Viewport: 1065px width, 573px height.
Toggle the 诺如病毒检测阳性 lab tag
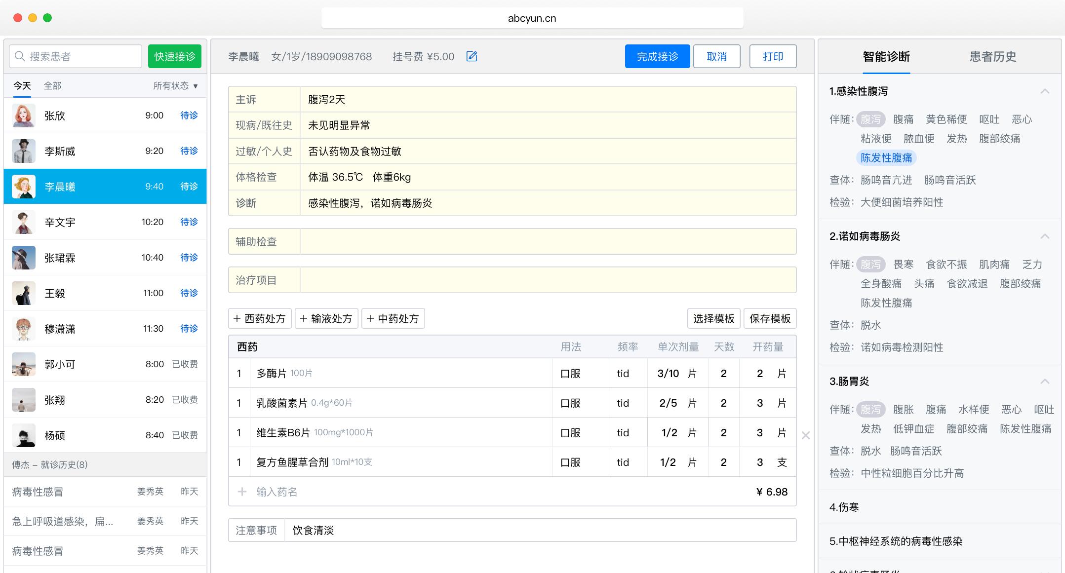(x=902, y=347)
